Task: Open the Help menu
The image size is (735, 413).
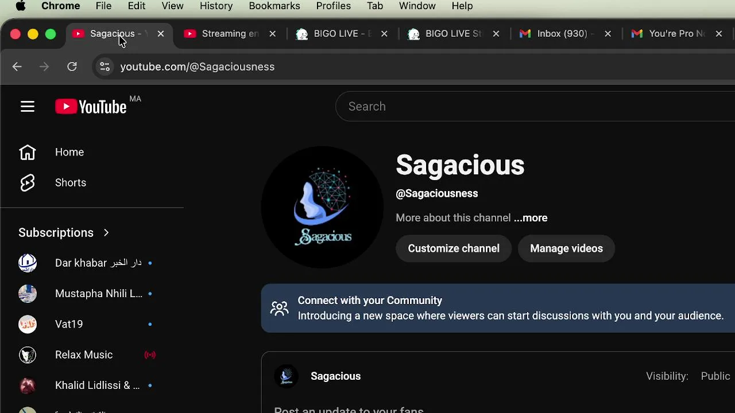Action: pyautogui.click(x=462, y=6)
